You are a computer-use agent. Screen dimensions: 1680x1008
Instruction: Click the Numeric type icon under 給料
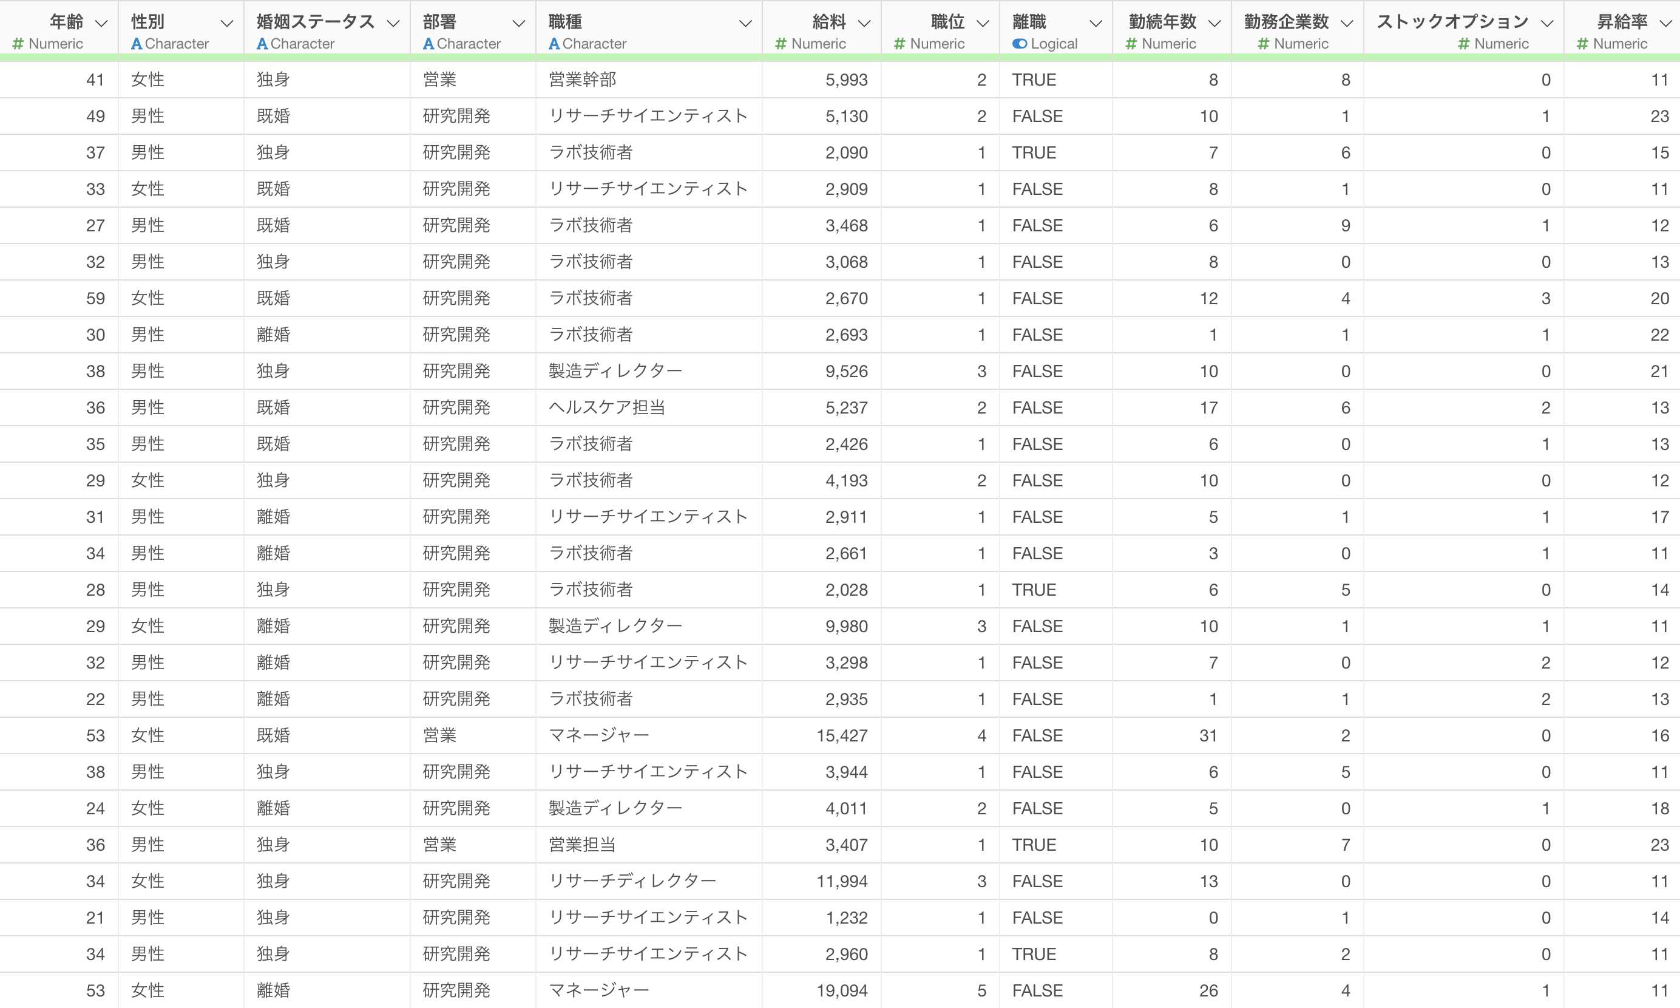tap(781, 44)
